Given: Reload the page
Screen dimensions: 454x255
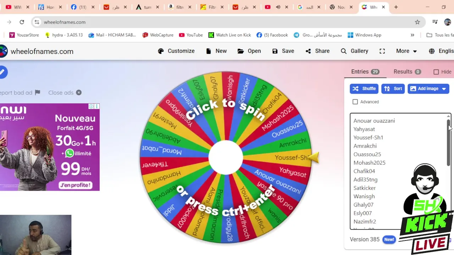Looking at the screenshot, I should [x=22, y=22].
